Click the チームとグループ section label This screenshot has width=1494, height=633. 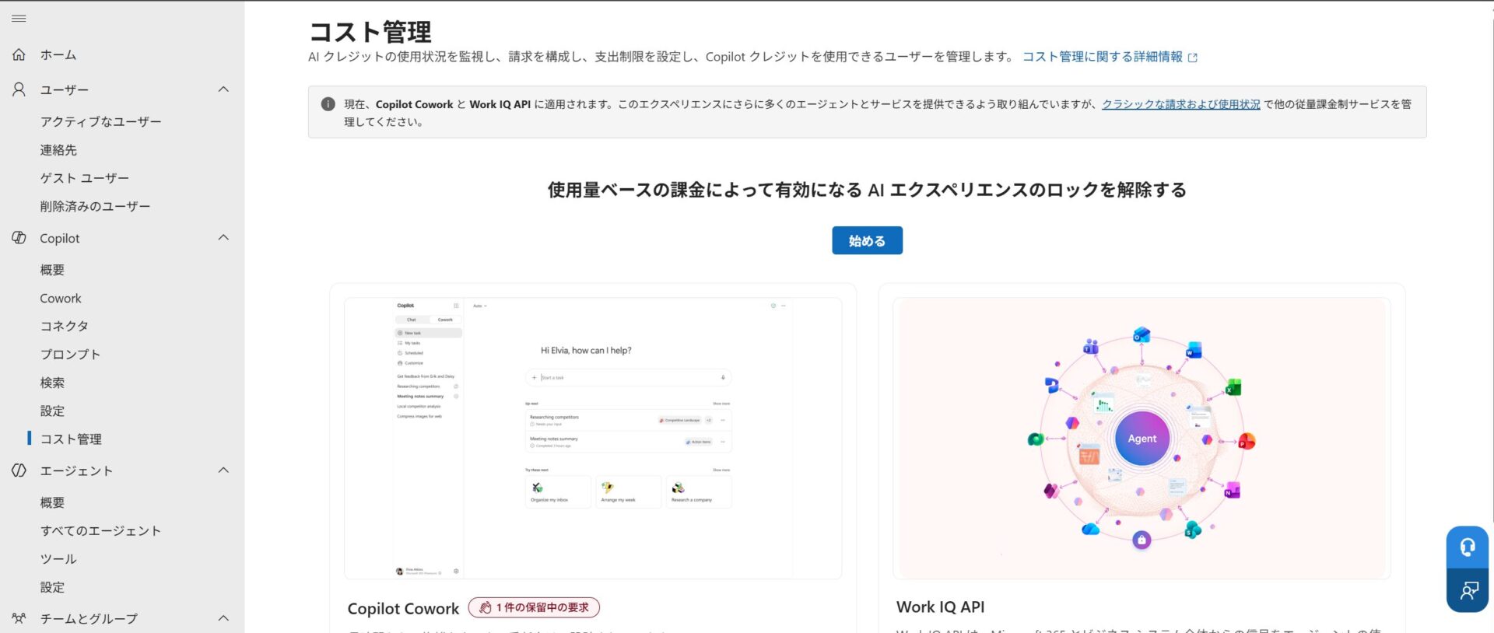[89, 618]
